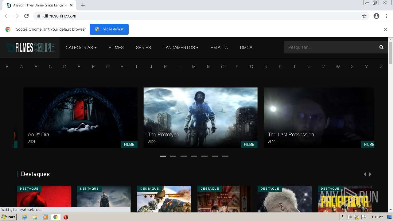Open the Pacificador highlight poster
The height and width of the screenshot is (221, 393).
[x=345, y=199]
